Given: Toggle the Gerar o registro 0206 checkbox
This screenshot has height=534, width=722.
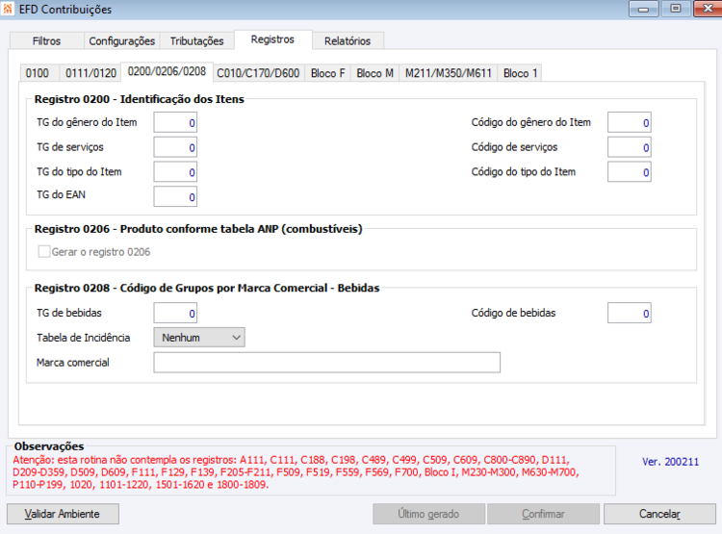Looking at the screenshot, I should point(44,251).
